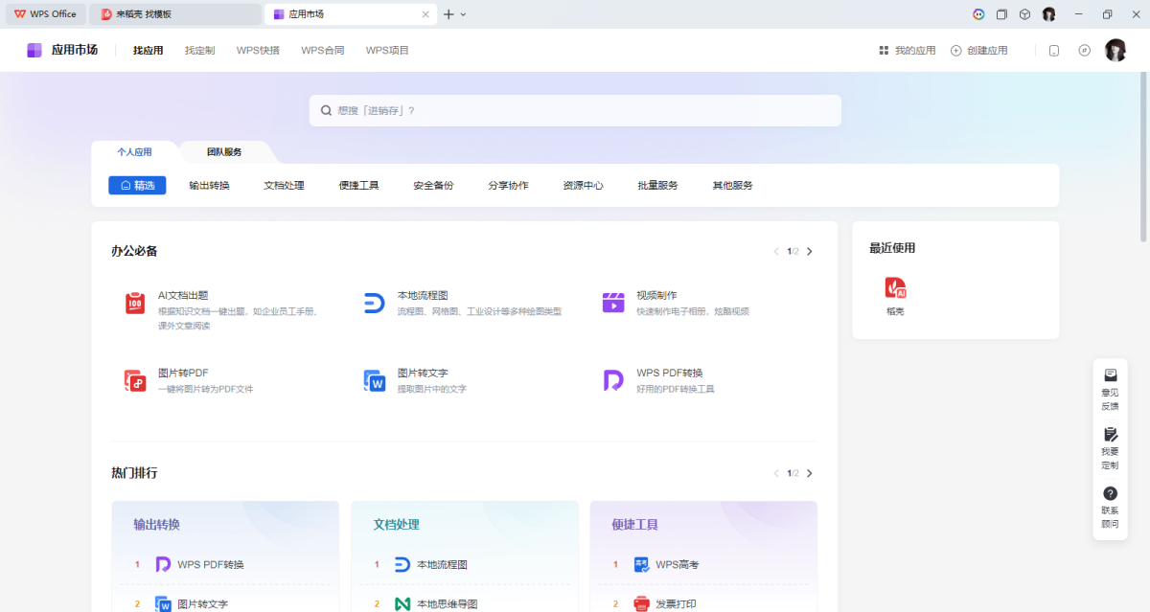Click the 创建应用 button

click(978, 51)
